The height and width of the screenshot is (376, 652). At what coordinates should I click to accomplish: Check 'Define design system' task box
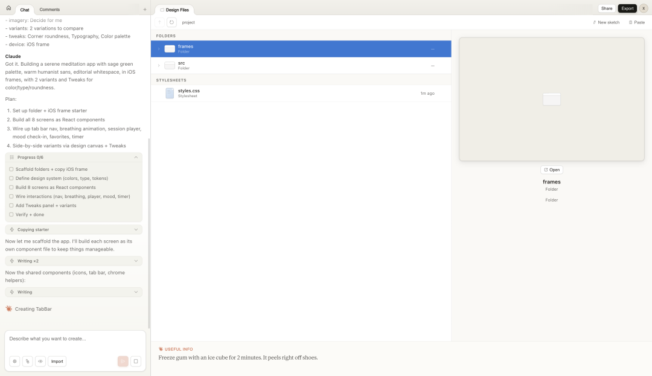pos(11,179)
